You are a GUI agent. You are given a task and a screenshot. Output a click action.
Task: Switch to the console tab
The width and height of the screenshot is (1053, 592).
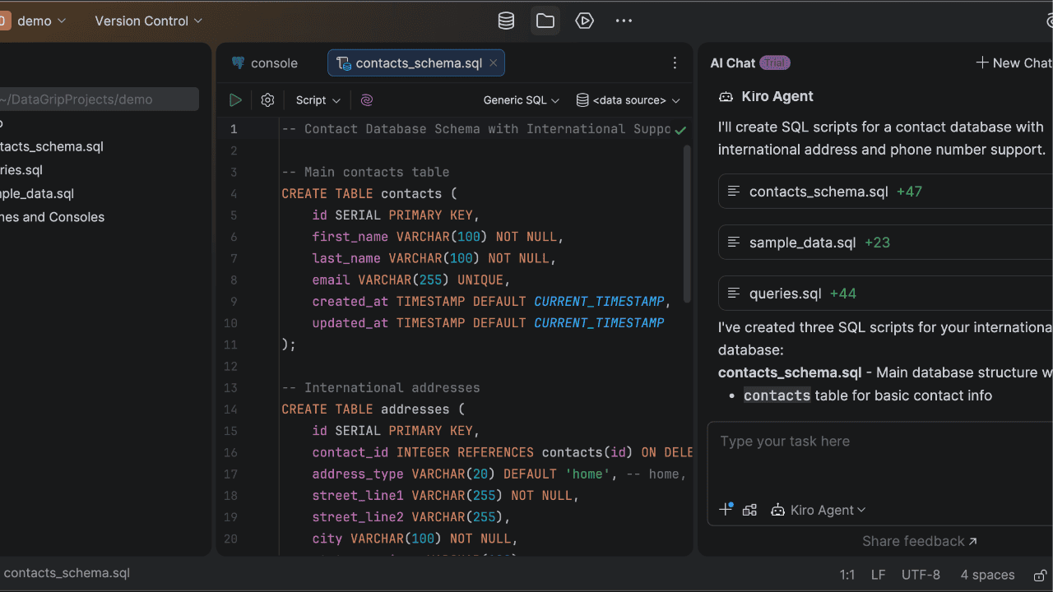pyautogui.click(x=265, y=63)
